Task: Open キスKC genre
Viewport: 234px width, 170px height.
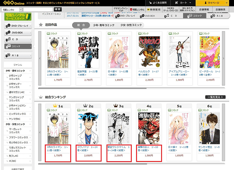Action: [x=18, y=161]
